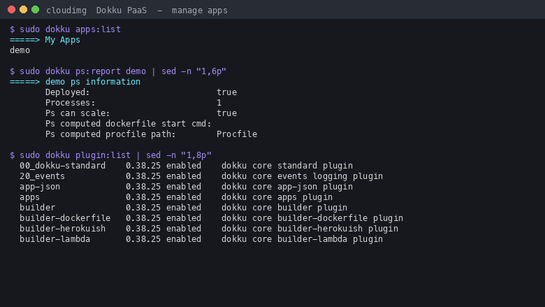This screenshot has height=307, width=545.
Task: Click 'dokku core builder-lambda plugin' description
Action: (302, 239)
